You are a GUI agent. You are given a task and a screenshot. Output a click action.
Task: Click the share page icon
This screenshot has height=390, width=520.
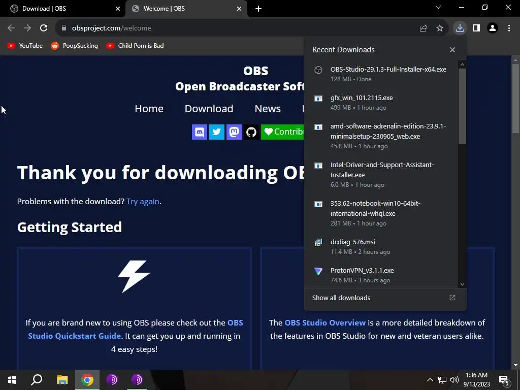(x=424, y=28)
